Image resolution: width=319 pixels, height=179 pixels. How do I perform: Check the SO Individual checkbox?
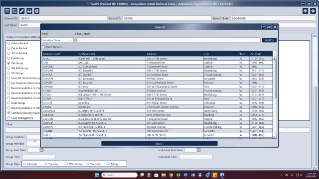click(8, 53)
